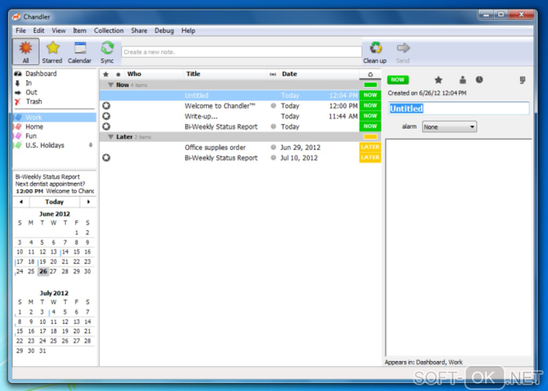Click the Untitled title field
The image size is (548, 391).
[x=458, y=108]
